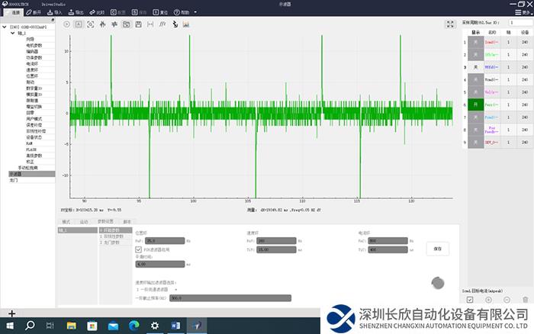534x334 pixels.
Task: Collapse the 轴_1 tree node
Action: (x=13, y=34)
